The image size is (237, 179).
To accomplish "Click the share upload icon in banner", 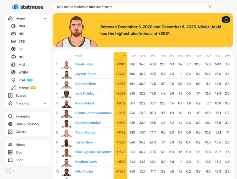I will point(226,20).
